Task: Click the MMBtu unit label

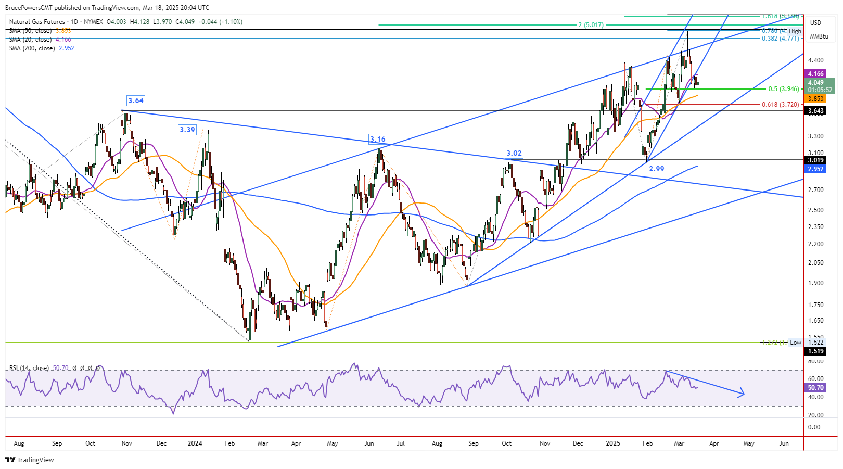Action: pyautogui.click(x=819, y=36)
